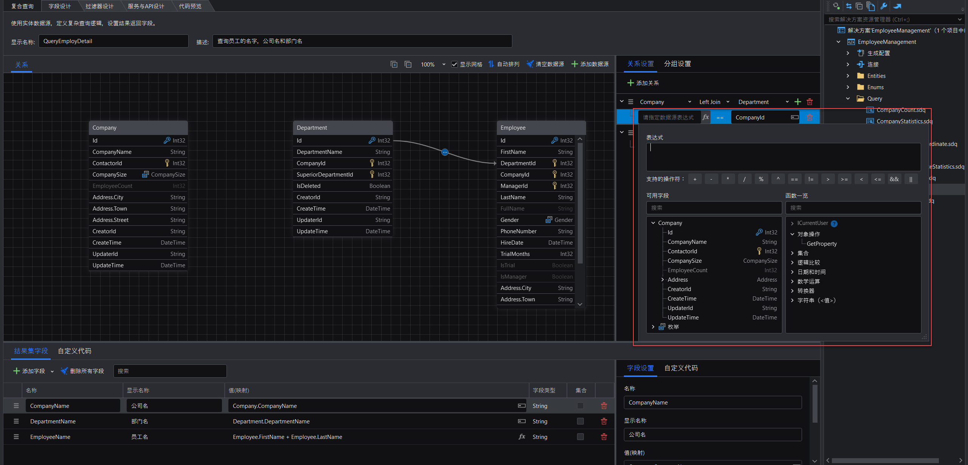Image resolution: width=968 pixels, height=465 pixels.
Task: Click the + operator button
Action: tap(695, 179)
